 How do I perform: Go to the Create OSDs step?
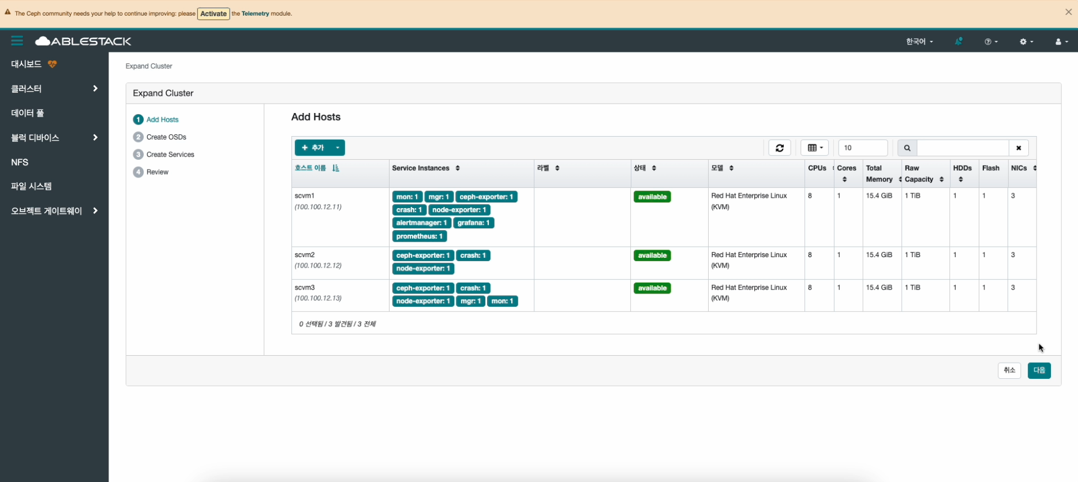coord(166,137)
